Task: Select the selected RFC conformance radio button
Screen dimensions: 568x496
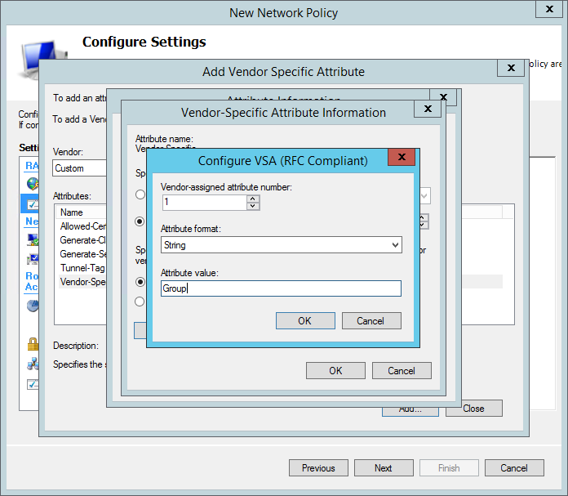Action: 140,282
